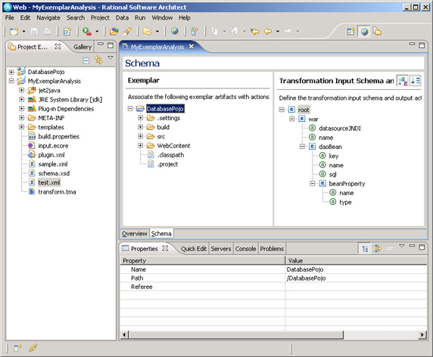Viewport: 433px width, 357px height.
Task: Open the Run button dropdown arrow
Action: (97, 32)
